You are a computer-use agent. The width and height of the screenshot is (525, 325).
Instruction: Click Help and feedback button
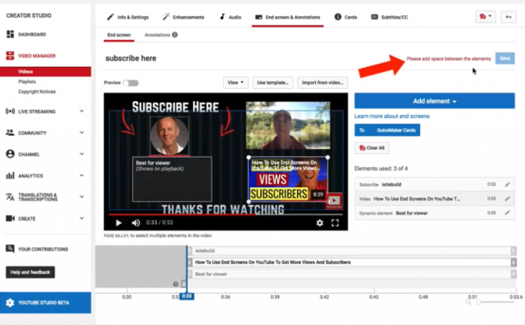pyautogui.click(x=30, y=272)
